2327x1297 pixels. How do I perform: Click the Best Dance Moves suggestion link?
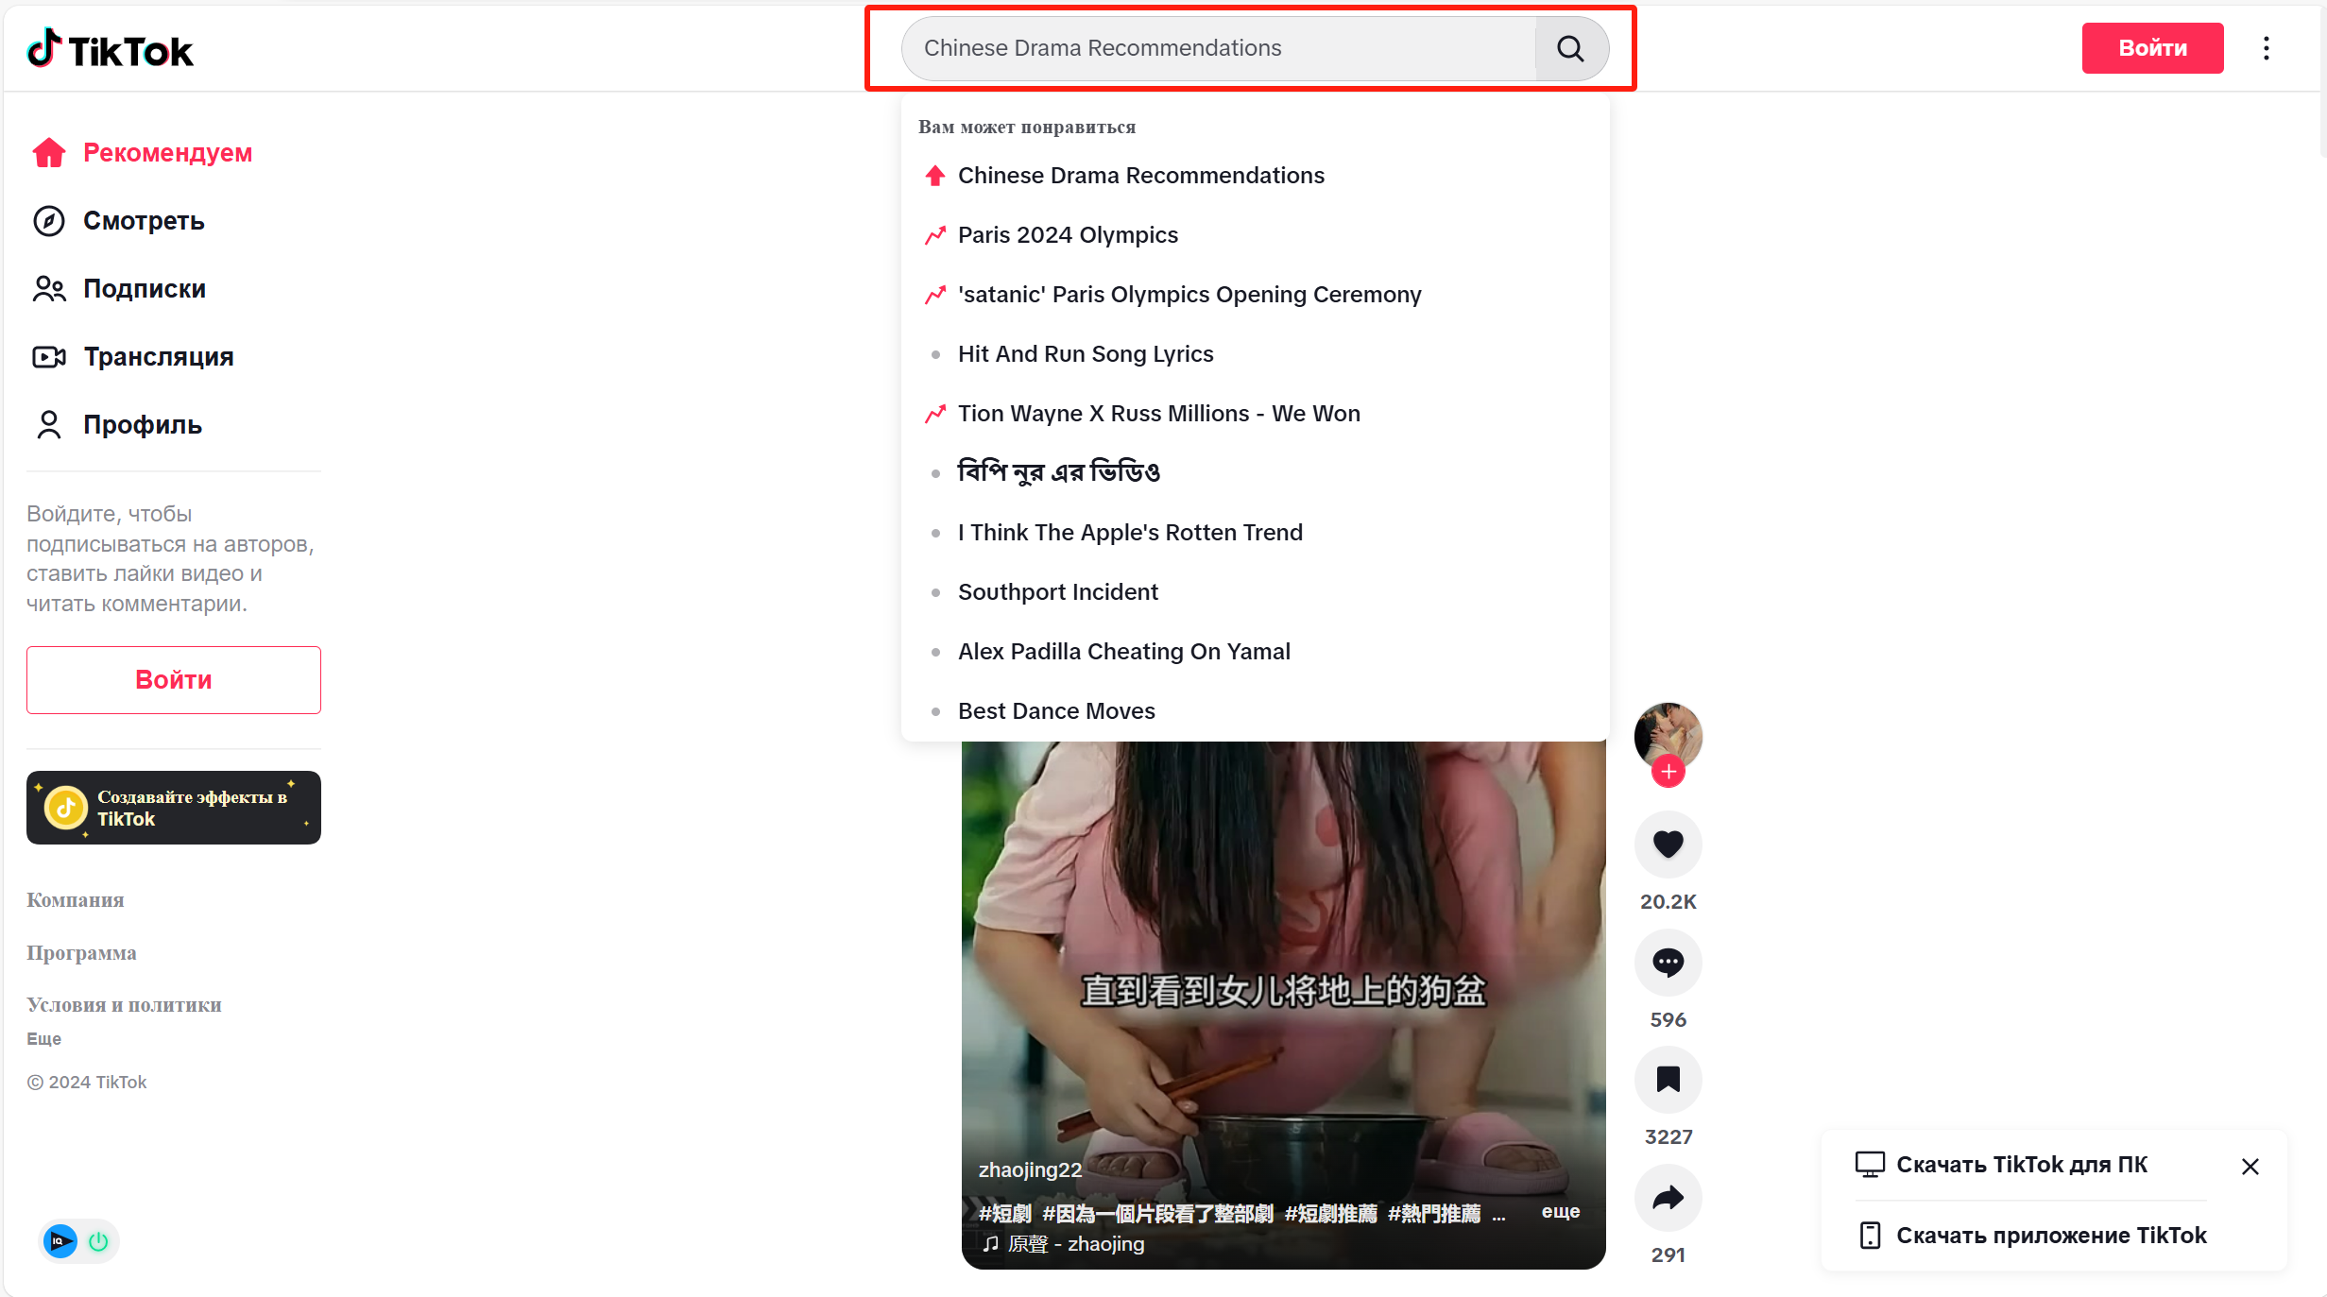(1055, 710)
